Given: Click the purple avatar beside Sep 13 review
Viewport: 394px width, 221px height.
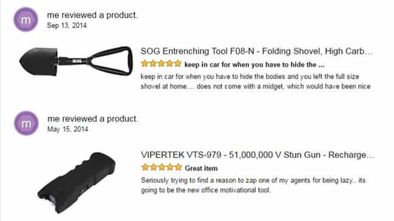Looking at the screenshot, I should tap(25, 19).
